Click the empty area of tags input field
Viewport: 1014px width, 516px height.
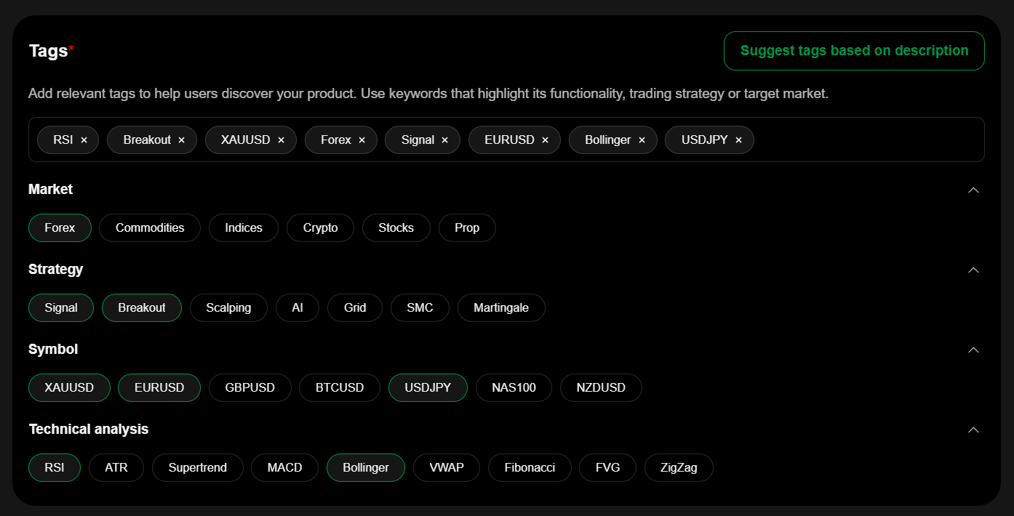[866, 140]
